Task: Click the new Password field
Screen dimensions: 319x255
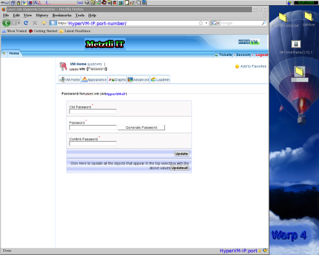Action: click(x=93, y=127)
